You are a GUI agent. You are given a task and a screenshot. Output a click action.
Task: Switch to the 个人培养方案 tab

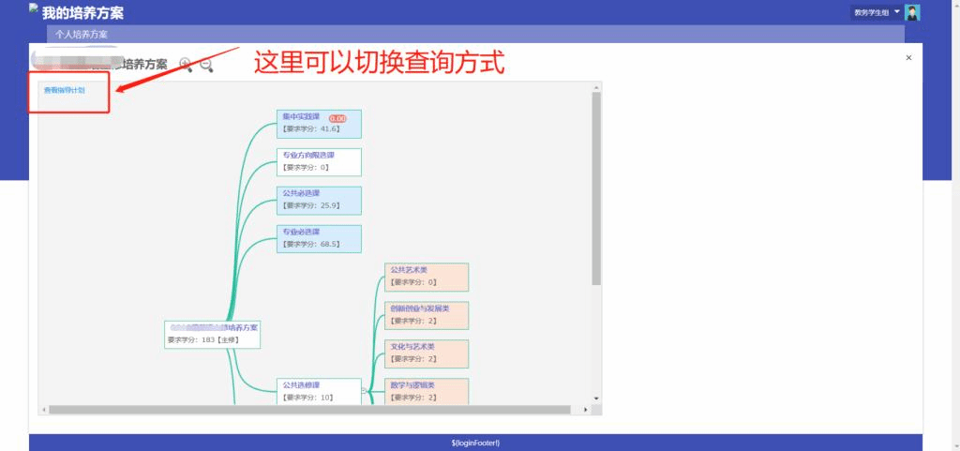tap(82, 35)
